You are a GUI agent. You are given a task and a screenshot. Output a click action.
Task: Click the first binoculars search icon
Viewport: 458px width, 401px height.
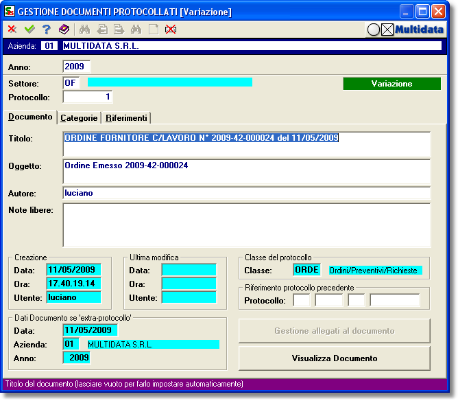coord(85,30)
